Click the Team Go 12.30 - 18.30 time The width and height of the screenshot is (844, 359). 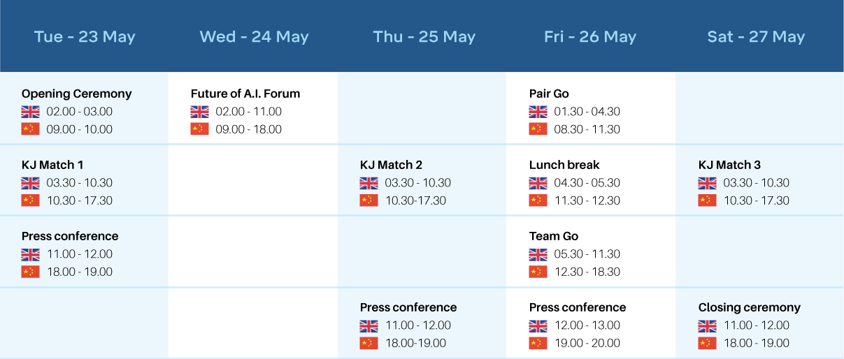click(587, 272)
